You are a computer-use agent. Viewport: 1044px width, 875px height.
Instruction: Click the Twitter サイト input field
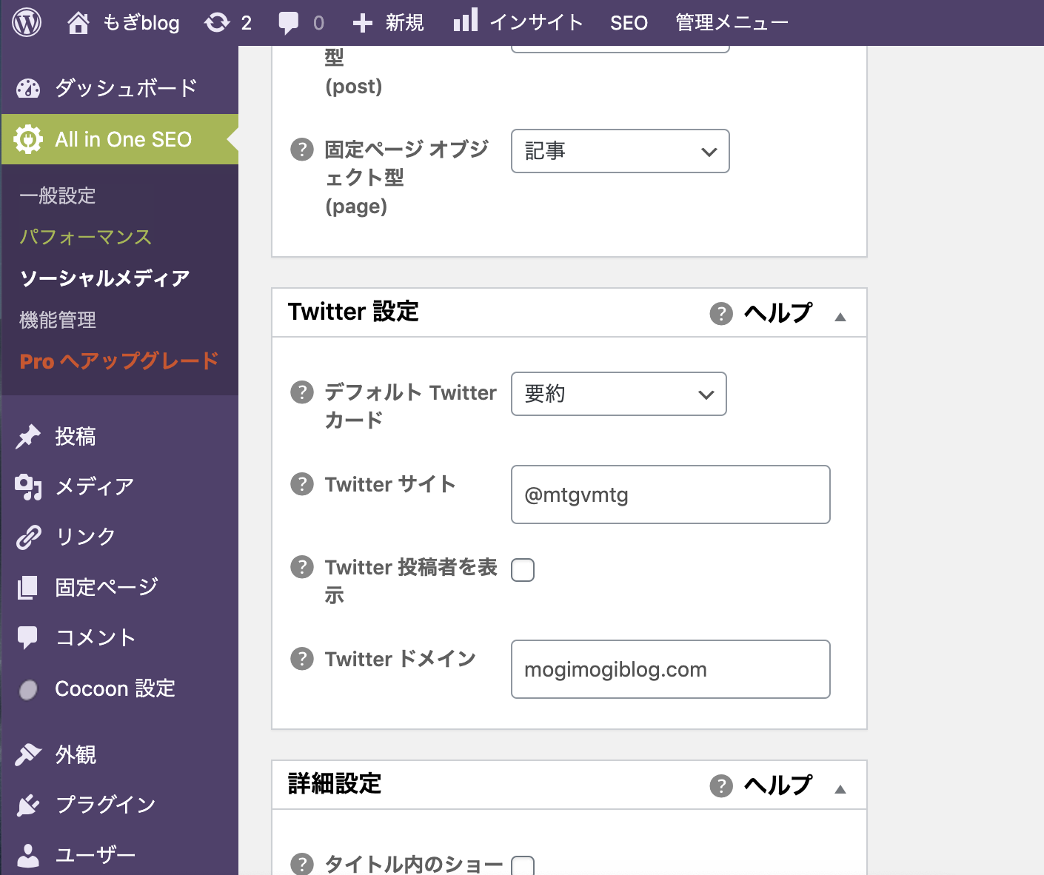(669, 494)
